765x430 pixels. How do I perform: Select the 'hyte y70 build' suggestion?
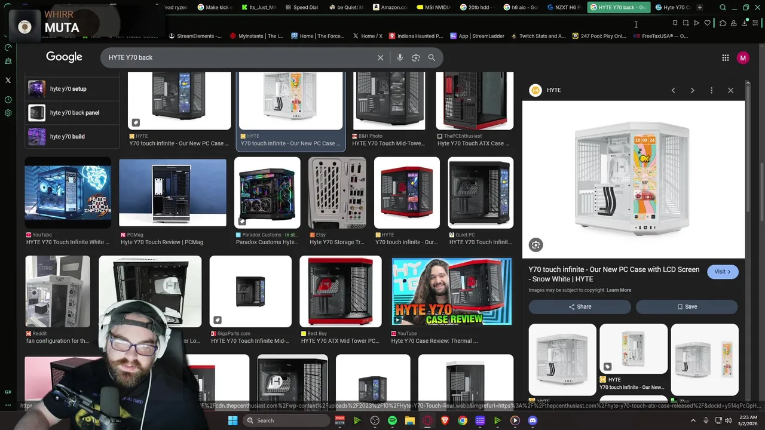click(72, 137)
